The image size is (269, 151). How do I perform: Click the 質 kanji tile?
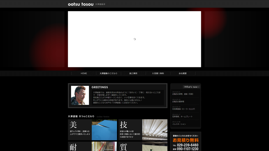[x=130, y=147]
